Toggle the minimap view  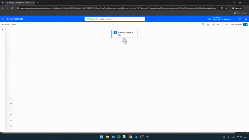[11, 121]
